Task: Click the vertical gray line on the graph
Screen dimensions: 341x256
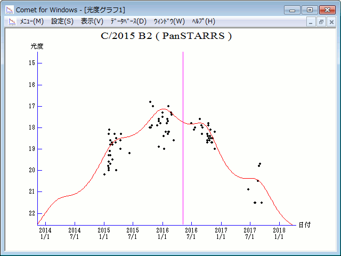Action: (183, 133)
